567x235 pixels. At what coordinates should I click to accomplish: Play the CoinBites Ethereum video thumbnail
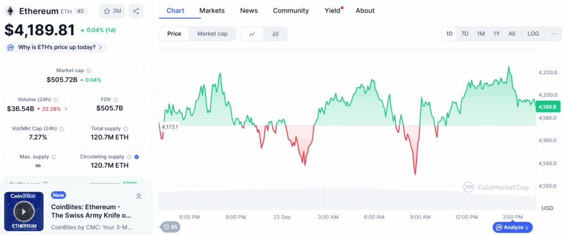pos(24,212)
